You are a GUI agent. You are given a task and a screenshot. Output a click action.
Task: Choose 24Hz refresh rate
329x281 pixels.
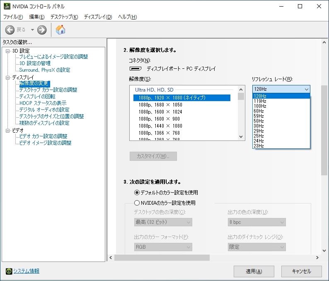[x=281, y=141]
